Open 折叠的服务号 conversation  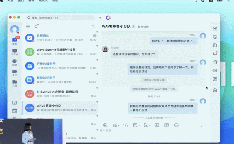pos(60,66)
